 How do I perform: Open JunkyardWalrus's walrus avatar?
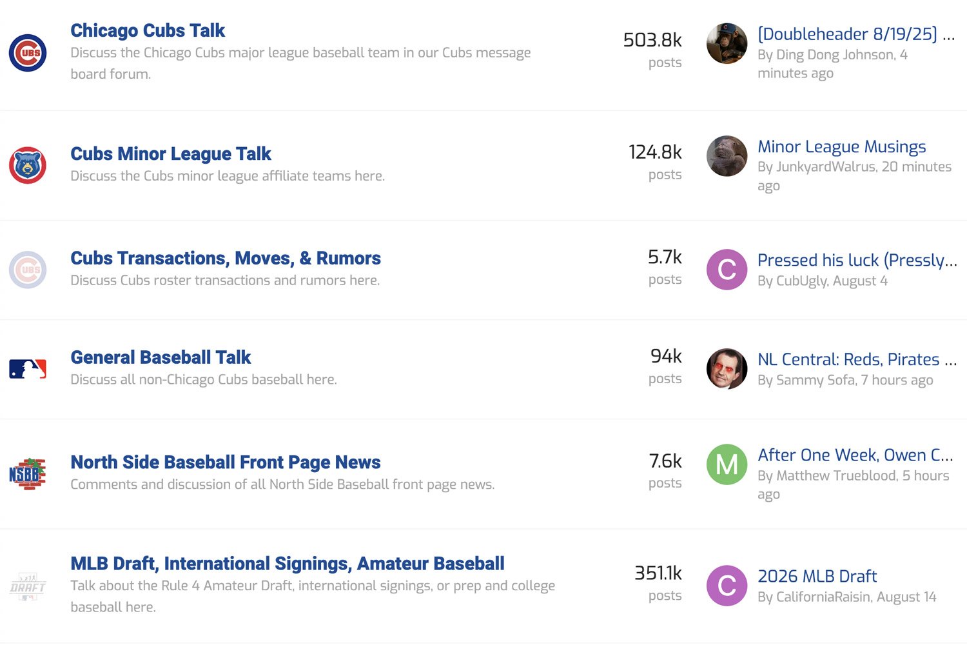[x=727, y=156]
